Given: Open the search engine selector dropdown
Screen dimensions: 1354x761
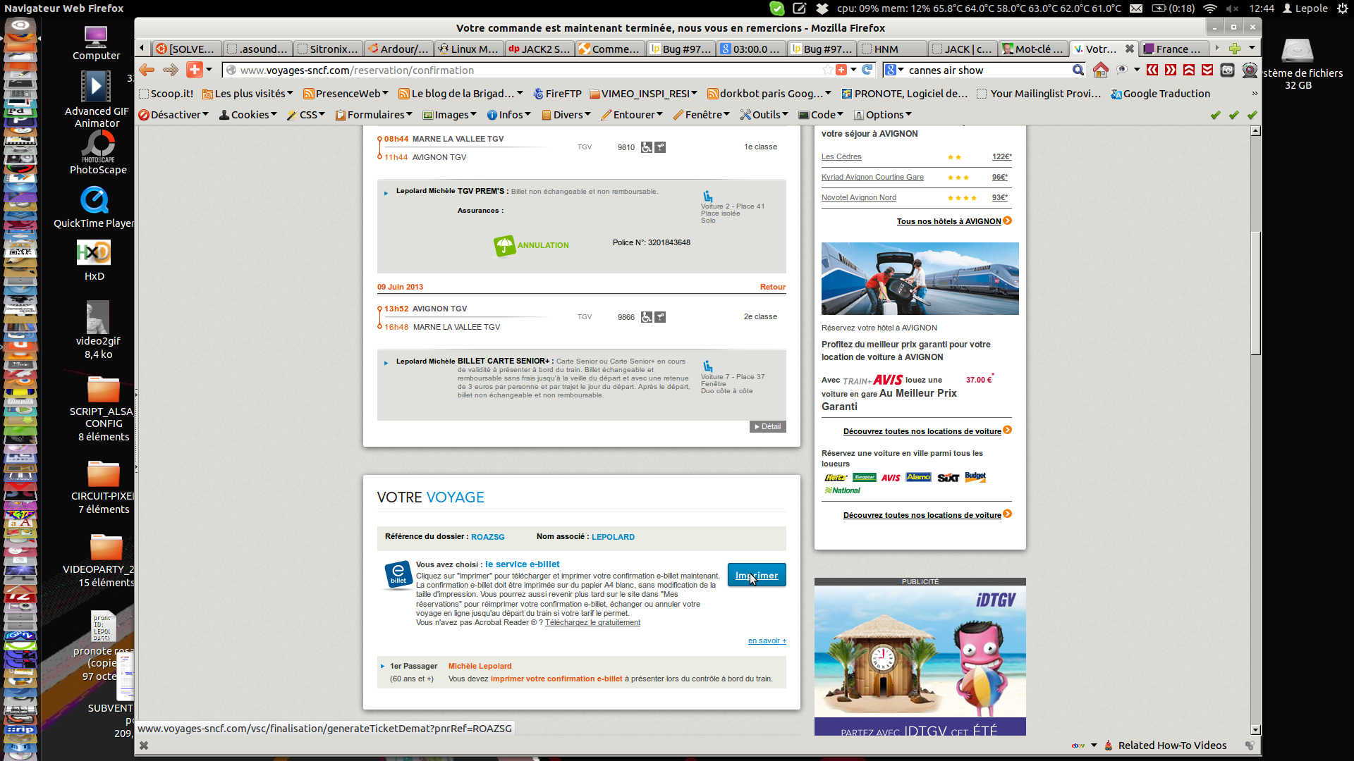Looking at the screenshot, I should 894,70.
